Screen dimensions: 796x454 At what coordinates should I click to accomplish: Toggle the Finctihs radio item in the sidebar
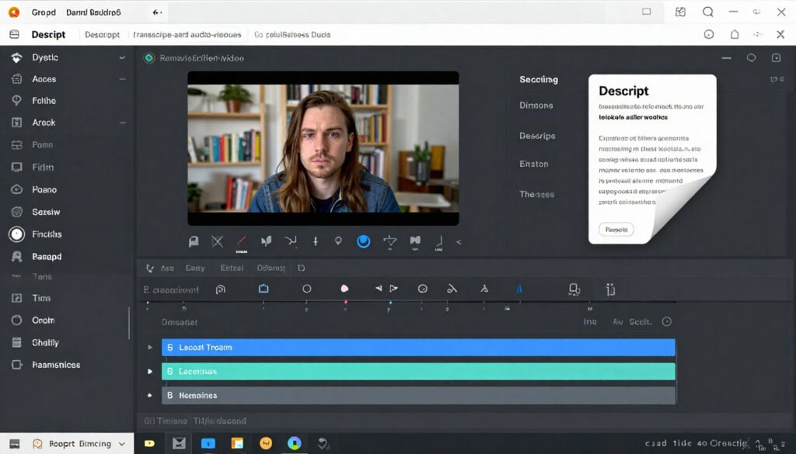[16, 234]
